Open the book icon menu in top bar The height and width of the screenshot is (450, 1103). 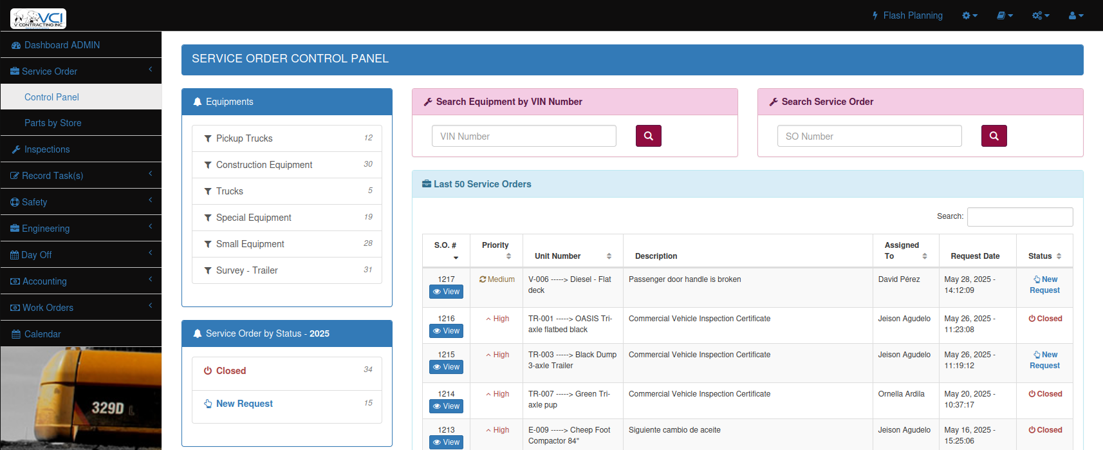point(1005,15)
